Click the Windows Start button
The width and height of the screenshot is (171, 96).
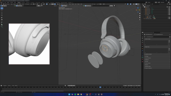click(69, 94)
